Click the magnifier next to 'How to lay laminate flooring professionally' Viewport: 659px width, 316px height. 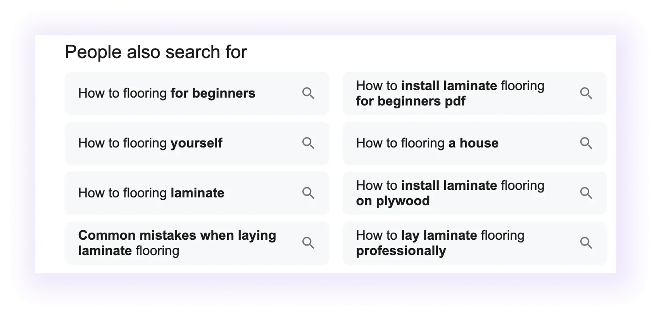point(586,243)
